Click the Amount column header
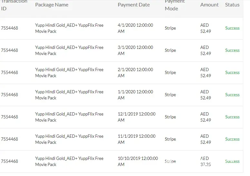 tap(209, 5)
